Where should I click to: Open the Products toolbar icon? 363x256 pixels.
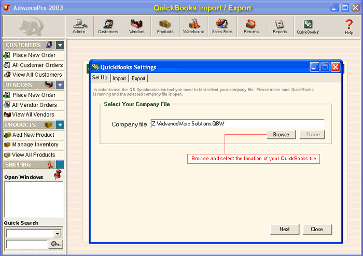165,26
